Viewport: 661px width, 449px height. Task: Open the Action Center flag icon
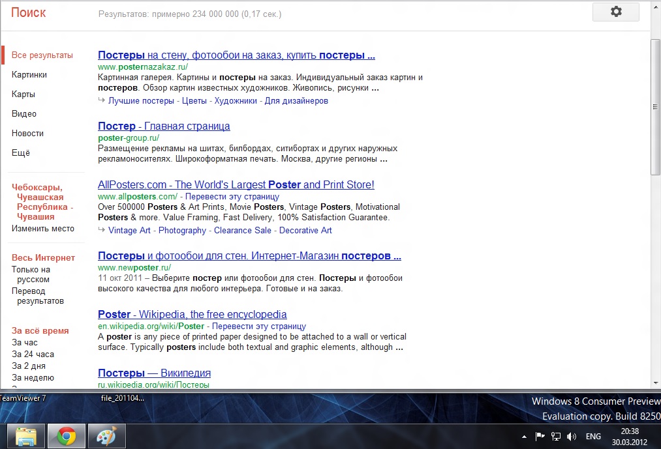(x=540, y=437)
